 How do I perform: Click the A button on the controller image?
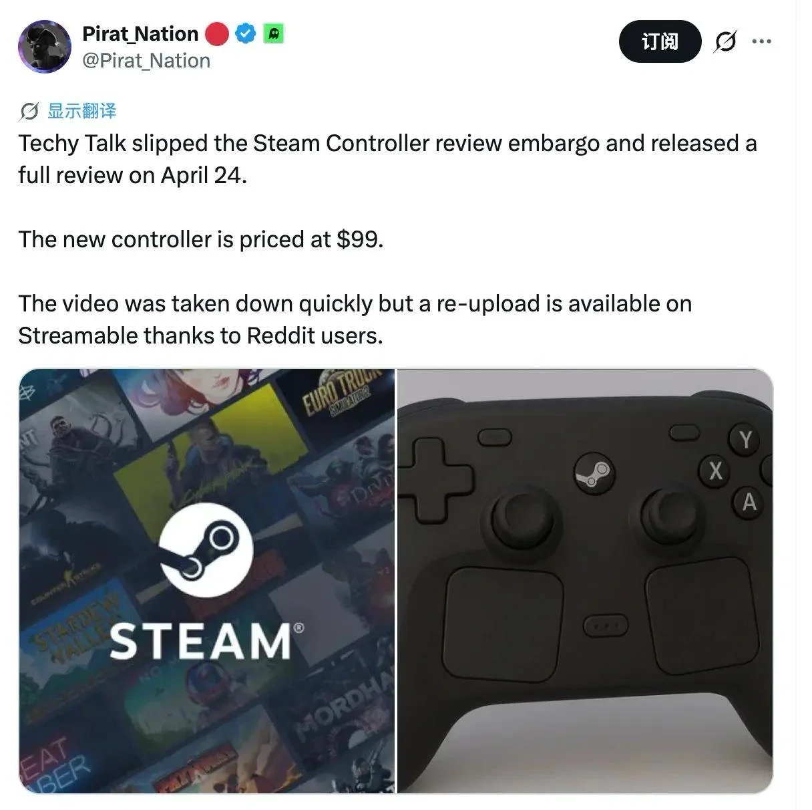(x=749, y=502)
